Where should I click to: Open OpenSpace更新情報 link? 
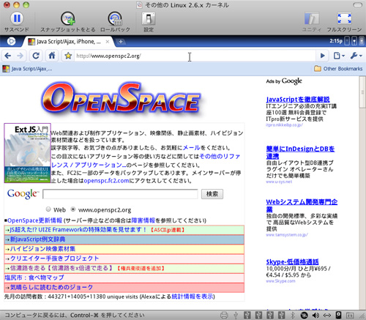pos(34,220)
